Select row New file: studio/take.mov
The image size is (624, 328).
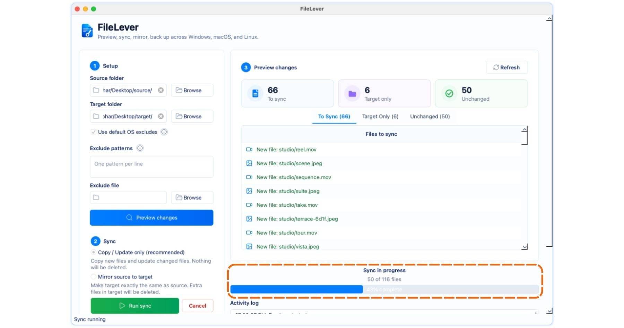tap(381, 205)
